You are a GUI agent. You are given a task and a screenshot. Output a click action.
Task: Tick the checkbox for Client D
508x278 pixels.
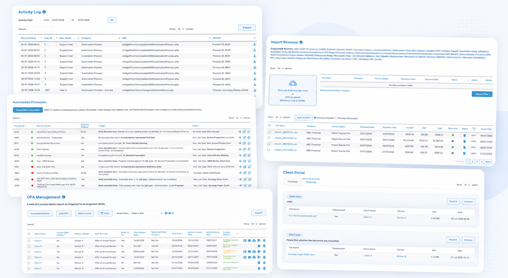[29, 257]
